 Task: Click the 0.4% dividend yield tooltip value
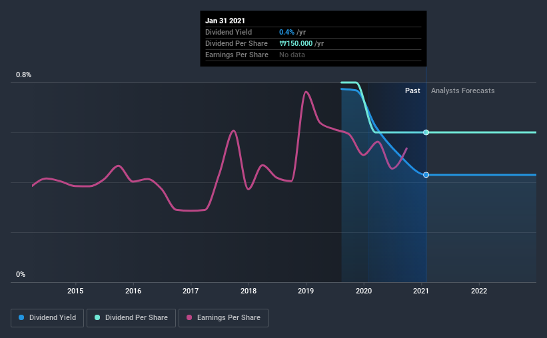(286, 32)
